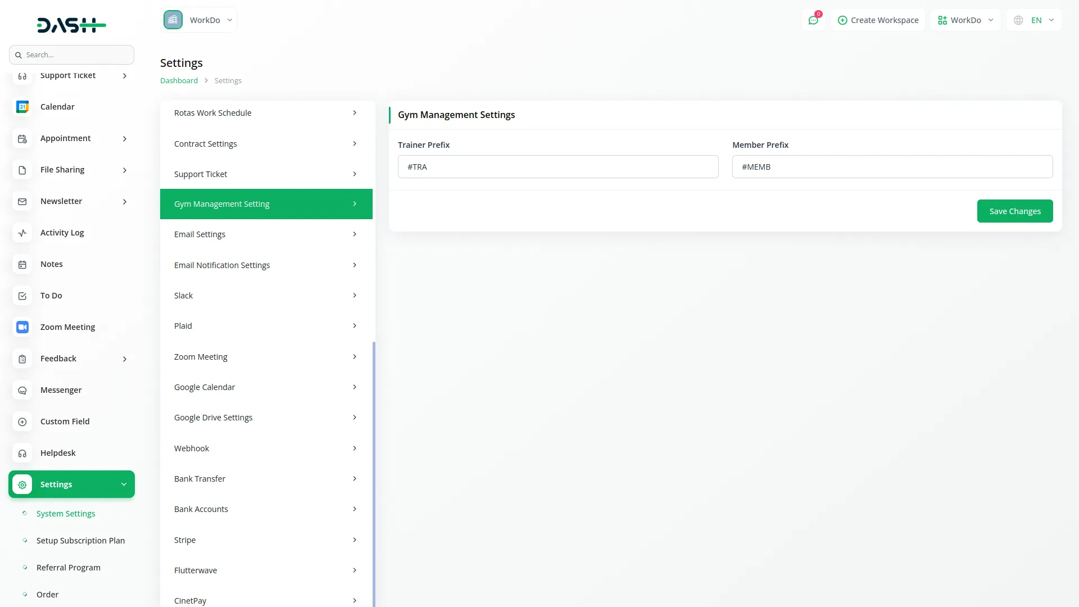Click the Activity Log pulse icon
1079x607 pixels.
(22, 233)
